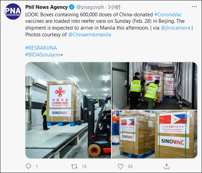Open the Sinovac boxes with flags photo
202x173 pixels.
(x=154, y=135)
